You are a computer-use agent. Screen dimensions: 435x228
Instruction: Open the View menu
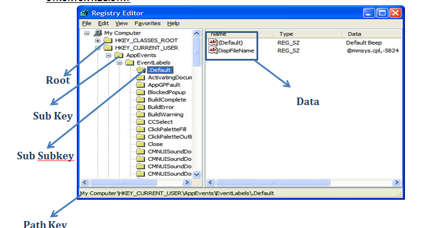coord(121,24)
